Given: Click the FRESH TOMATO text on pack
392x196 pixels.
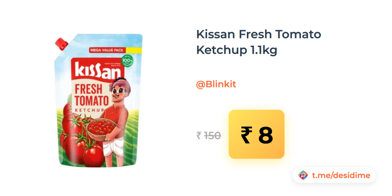Looking at the screenshot, I should (x=91, y=95).
